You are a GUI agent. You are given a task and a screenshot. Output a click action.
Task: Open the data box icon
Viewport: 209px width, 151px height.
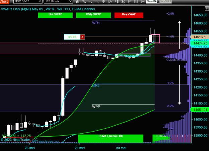[110, 1]
